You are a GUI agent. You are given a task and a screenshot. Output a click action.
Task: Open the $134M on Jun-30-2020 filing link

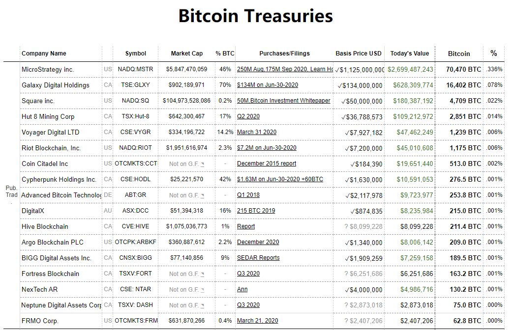268,85
